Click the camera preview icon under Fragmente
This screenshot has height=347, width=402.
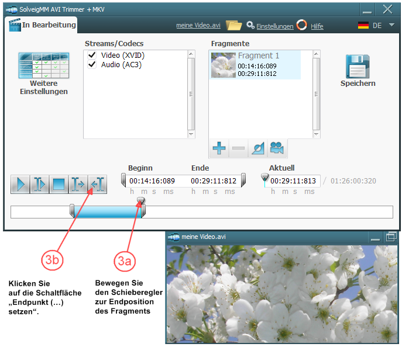click(x=277, y=148)
